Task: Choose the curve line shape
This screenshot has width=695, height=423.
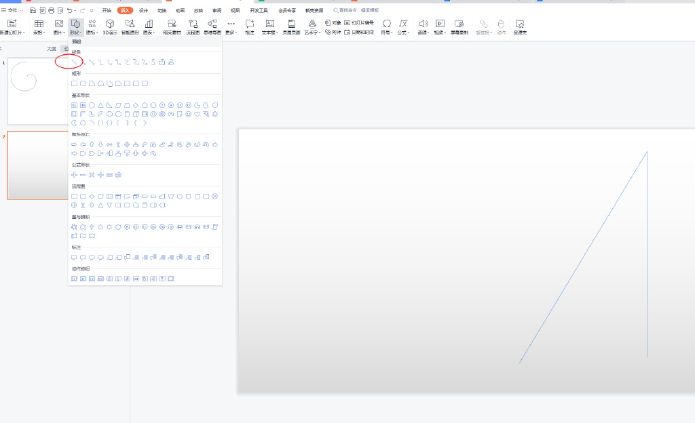Action: (x=153, y=62)
